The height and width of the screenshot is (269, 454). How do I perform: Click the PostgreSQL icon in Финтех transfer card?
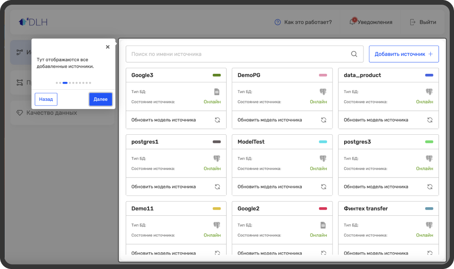430,225
